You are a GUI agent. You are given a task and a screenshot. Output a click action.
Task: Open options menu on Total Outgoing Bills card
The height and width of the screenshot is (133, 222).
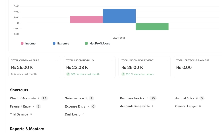pos(57,60)
